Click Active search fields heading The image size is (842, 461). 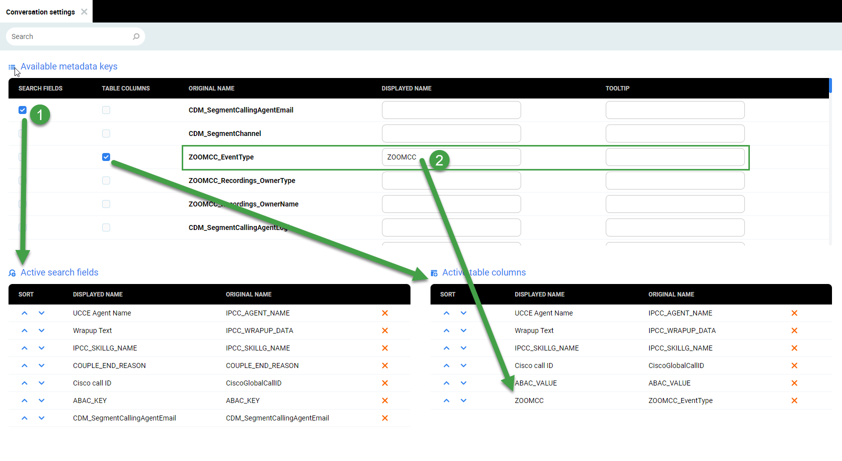[x=59, y=272]
